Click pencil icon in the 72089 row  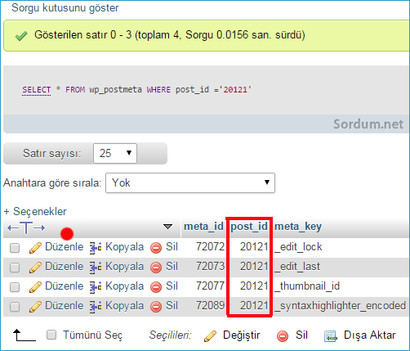pos(35,307)
